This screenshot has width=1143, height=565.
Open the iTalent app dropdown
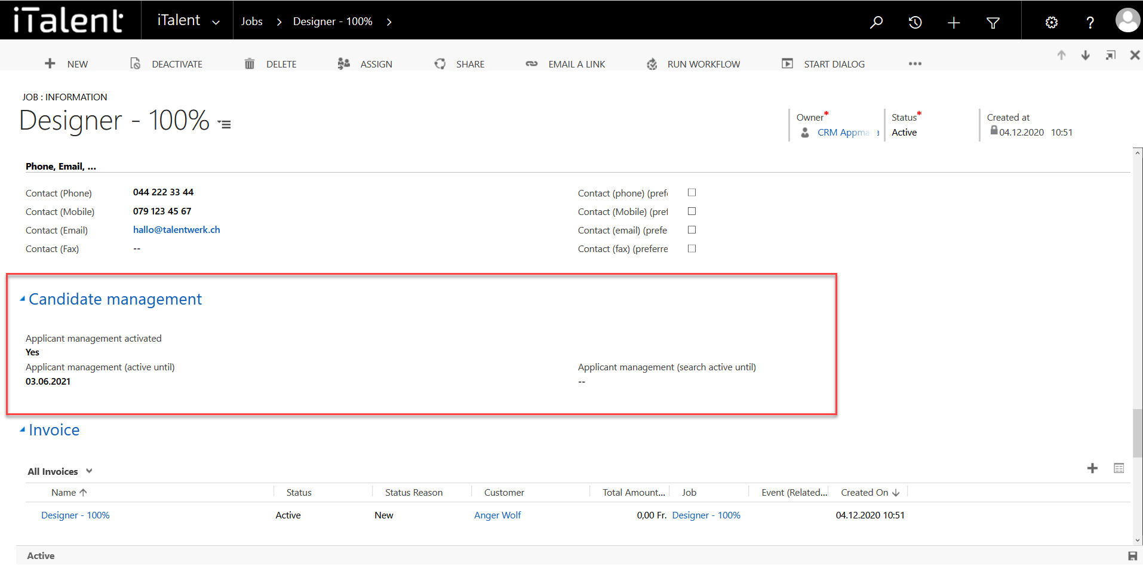pyautogui.click(x=216, y=23)
